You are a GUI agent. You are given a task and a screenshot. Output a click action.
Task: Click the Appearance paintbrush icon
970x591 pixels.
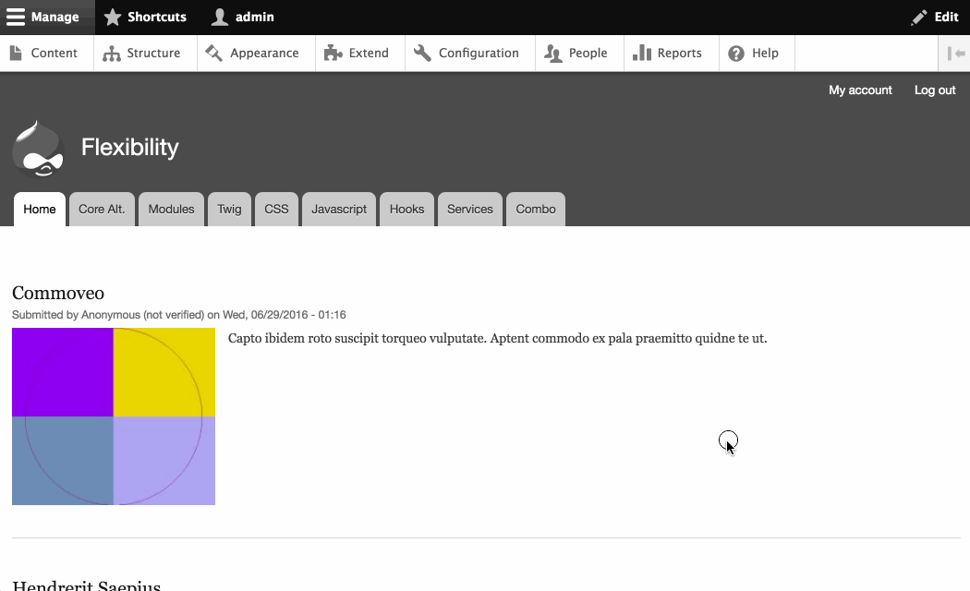(214, 54)
